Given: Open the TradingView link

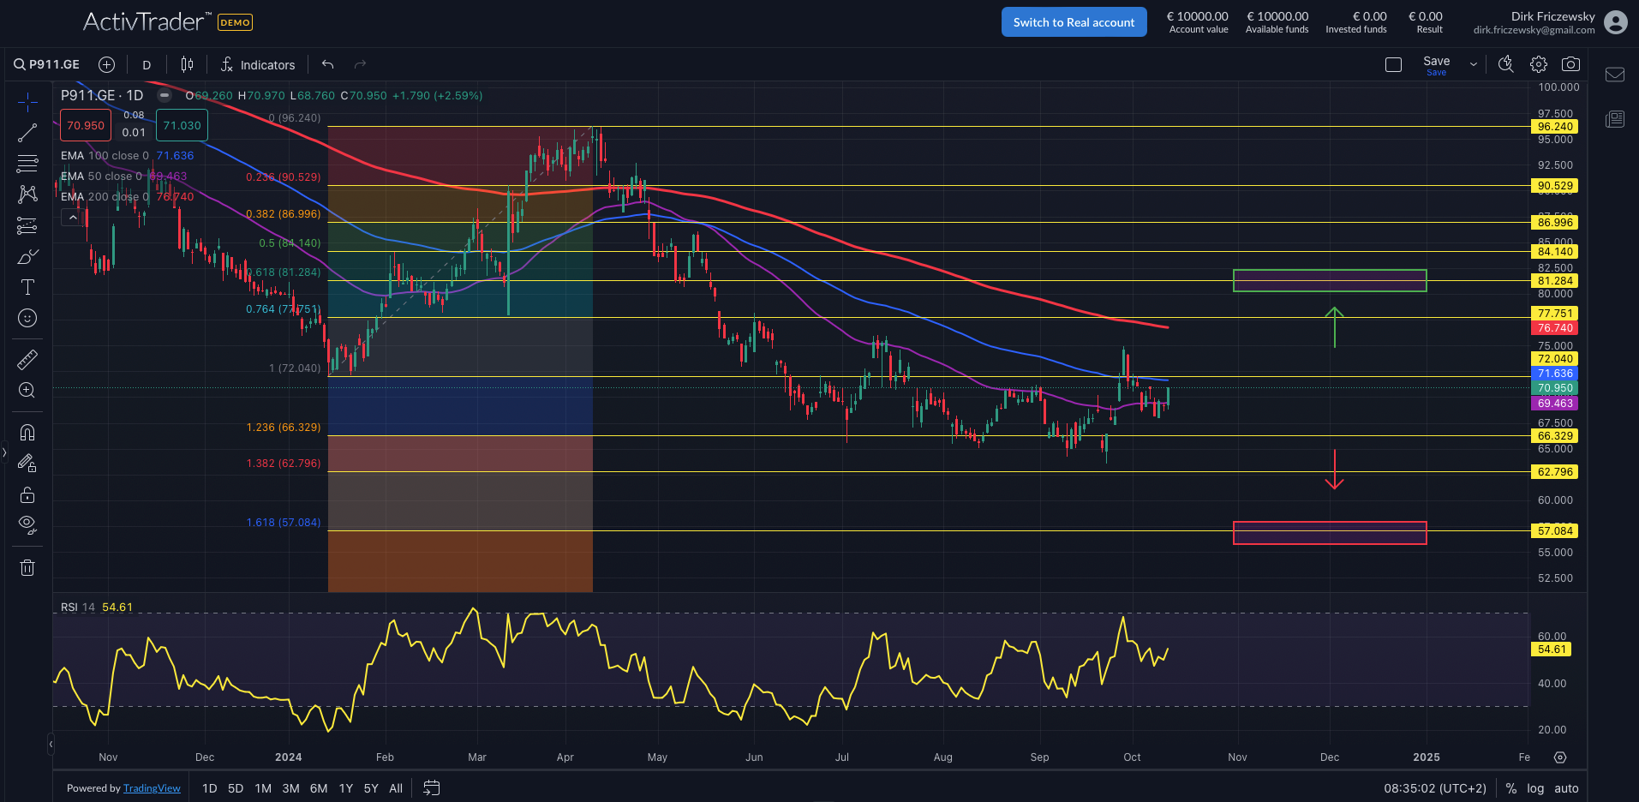Looking at the screenshot, I should pos(152,788).
